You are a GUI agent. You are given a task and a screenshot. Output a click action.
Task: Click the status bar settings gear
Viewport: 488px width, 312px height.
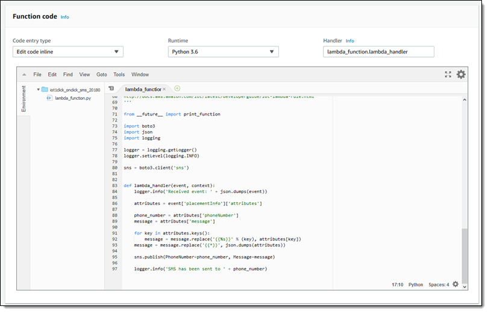455,284
